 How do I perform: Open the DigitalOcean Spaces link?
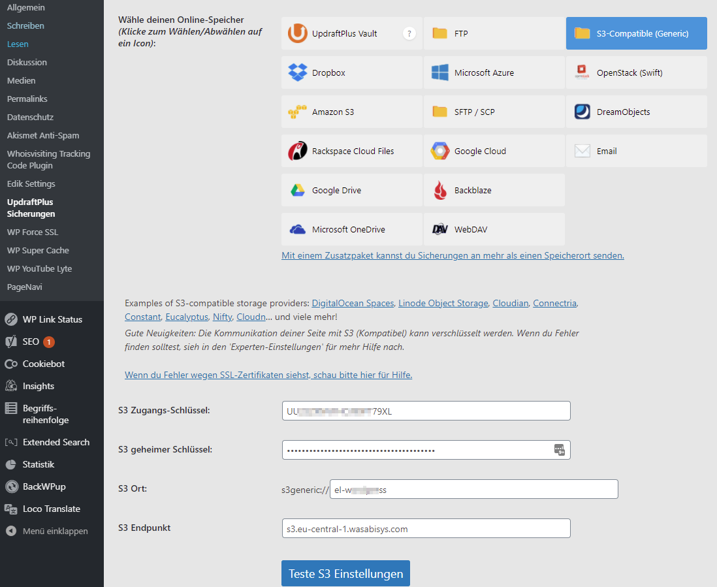click(x=353, y=303)
